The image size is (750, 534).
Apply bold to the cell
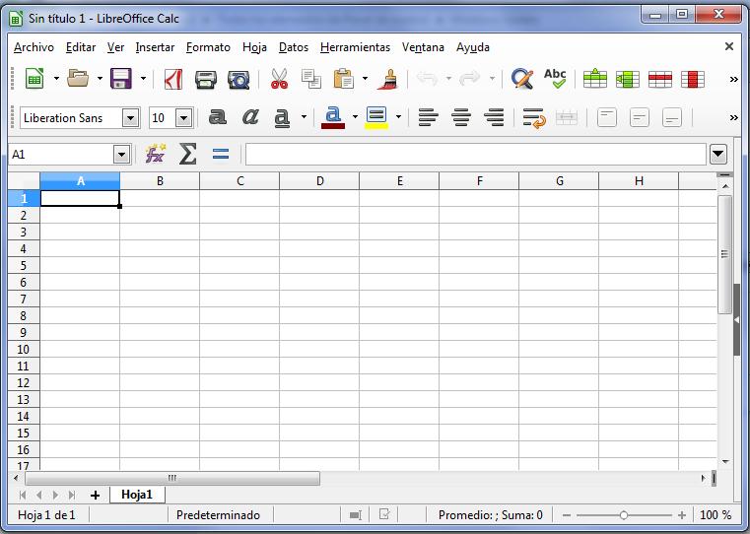[x=218, y=116]
